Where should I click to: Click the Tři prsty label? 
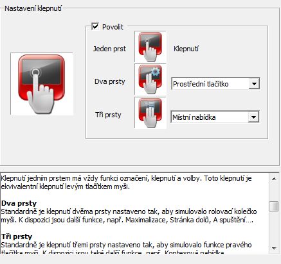108,115
